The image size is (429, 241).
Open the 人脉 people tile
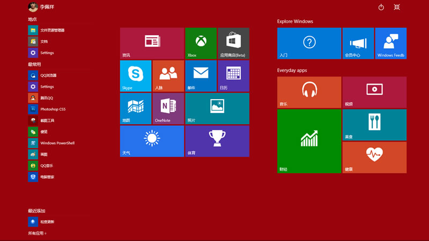tap(168, 76)
